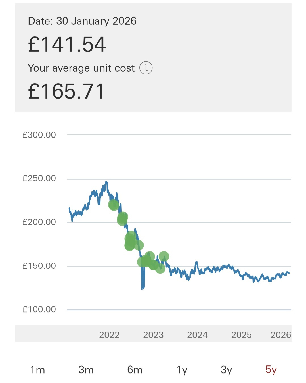
Task: Tap the sharp lowest dip on price line
Action: click(143, 288)
